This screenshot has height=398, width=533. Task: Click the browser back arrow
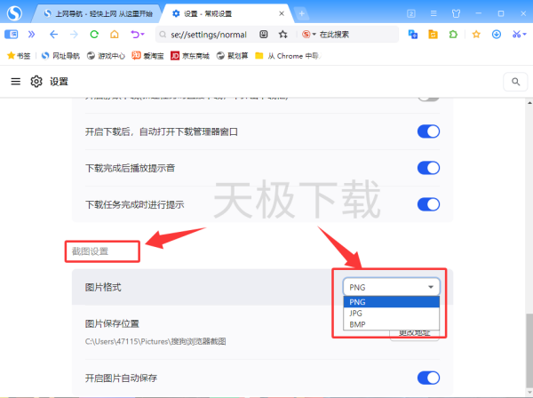tap(53, 34)
